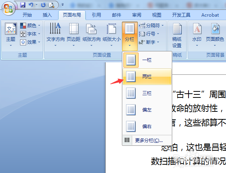Switch to the 开始 tab

coord(27,15)
